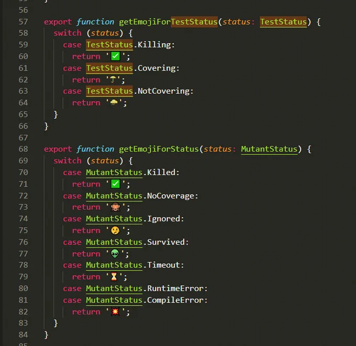The image size is (356, 346).
Task: Click the confused face emoji on line 75
Action: click(x=115, y=230)
